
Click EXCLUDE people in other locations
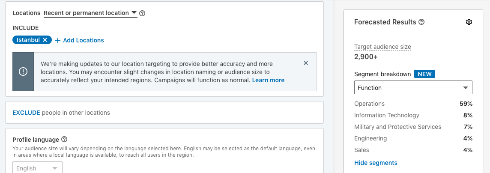(26, 113)
